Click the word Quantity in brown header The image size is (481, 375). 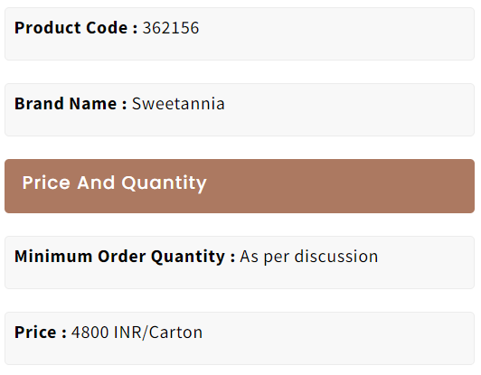(x=165, y=184)
